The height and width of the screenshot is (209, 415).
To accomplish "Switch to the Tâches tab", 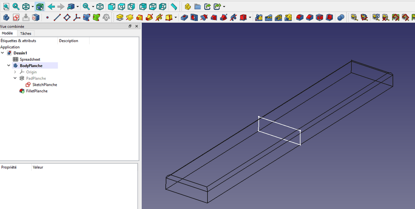I will tap(26, 33).
